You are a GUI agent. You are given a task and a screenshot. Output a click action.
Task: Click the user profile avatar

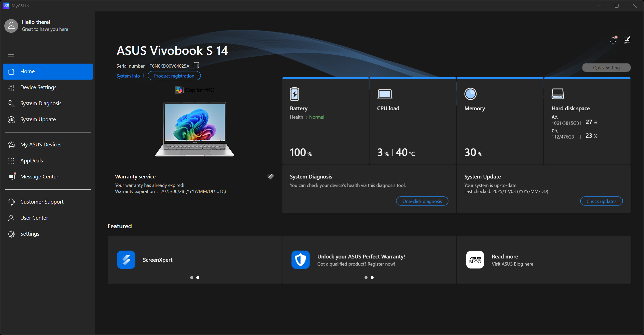[x=11, y=26]
